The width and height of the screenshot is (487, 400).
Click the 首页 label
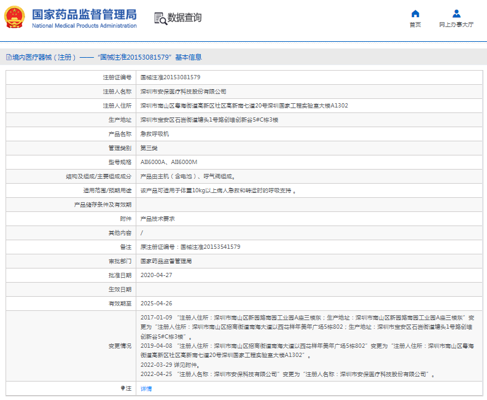click(x=415, y=25)
